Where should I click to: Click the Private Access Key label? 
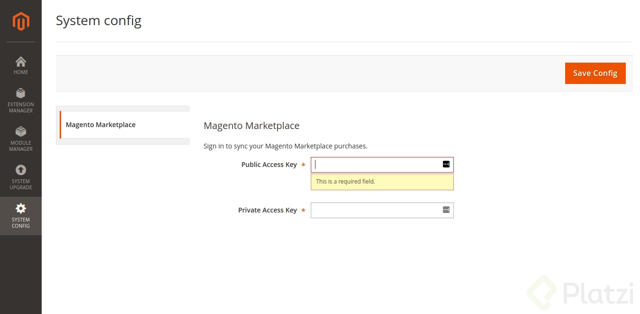(267, 210)
